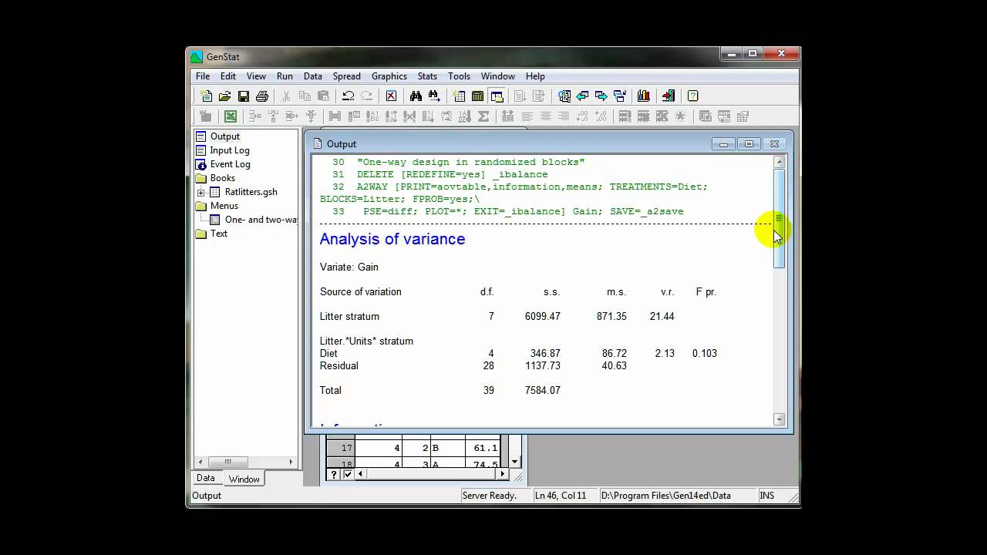Image resolution: width=987 pixels, height=555 pixels.
Task: Open the Graphics menu
Action: click(389, 76)
